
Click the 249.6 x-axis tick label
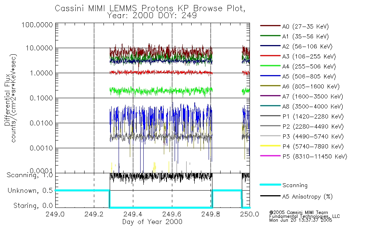tap(172, 214)
